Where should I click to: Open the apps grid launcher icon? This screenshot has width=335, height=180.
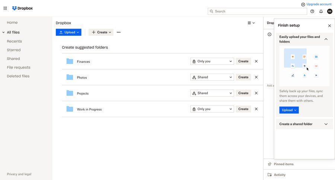(x=5, y=8)
